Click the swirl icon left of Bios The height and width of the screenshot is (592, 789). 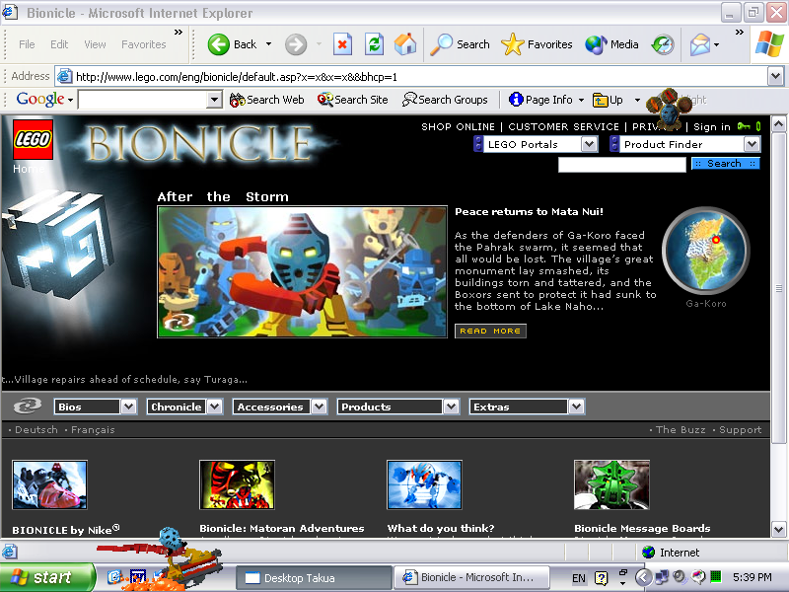[x=28, y=406]
